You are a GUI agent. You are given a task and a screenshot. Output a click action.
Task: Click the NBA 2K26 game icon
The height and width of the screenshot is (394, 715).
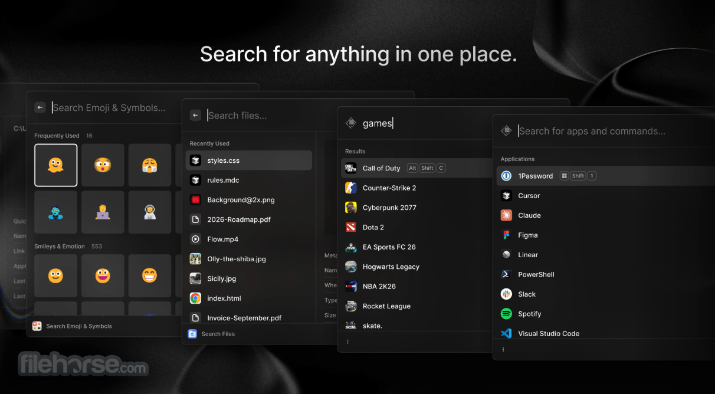coord(351,286)
